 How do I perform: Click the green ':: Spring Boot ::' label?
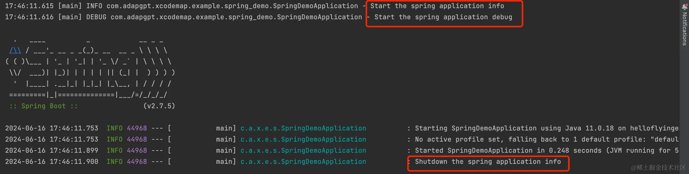tap(43, 106)
